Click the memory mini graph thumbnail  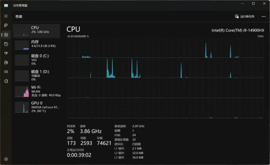click(22, 45)
